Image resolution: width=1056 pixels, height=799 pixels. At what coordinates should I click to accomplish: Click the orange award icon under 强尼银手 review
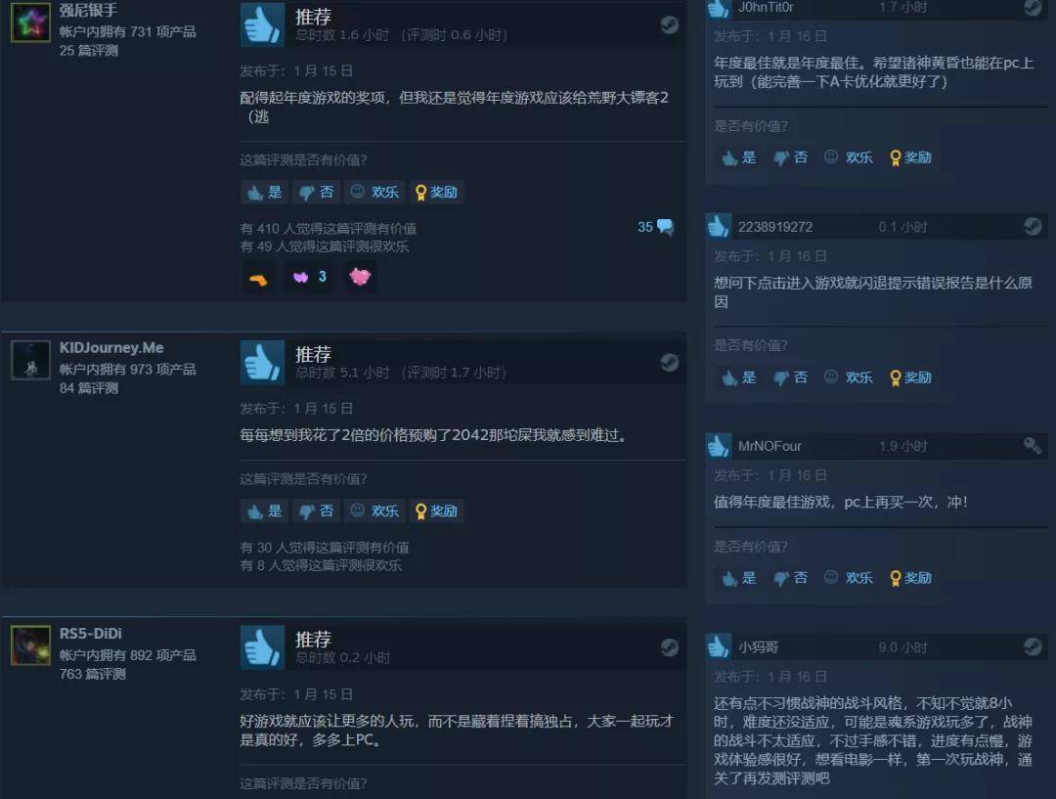tap(258, 279)
